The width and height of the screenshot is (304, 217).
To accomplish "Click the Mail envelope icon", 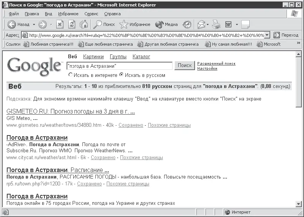I will pyautogui.click(x=201, y=24).
